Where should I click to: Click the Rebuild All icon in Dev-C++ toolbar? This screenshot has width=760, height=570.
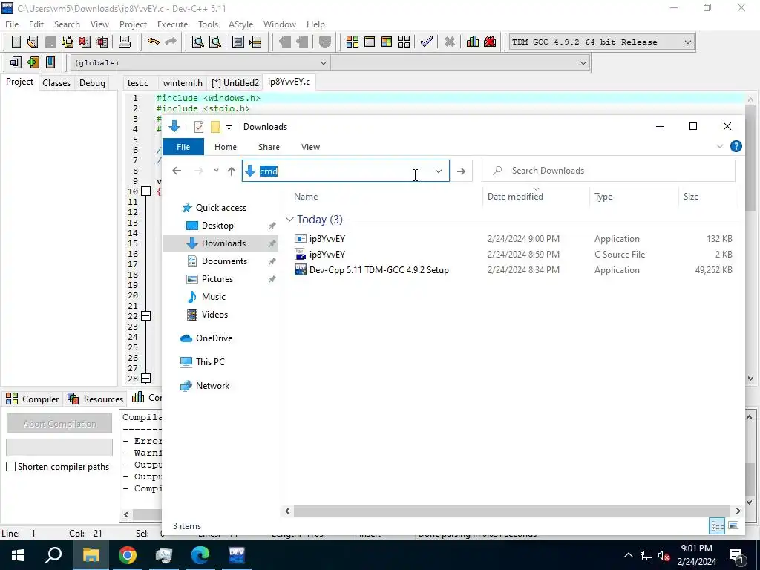pos(403,42)
